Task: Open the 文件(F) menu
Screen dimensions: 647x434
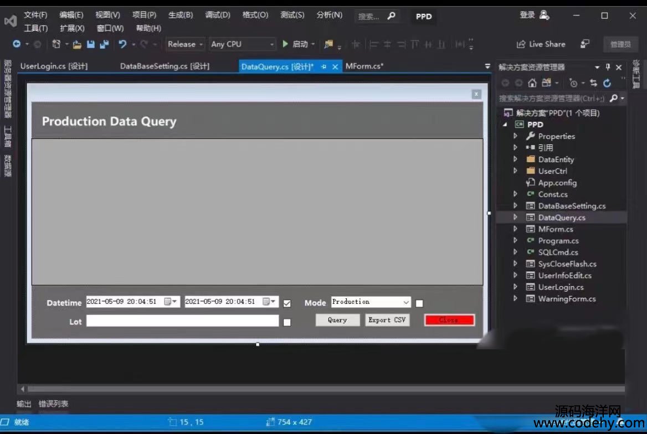Action: click(x=35, y=15)
